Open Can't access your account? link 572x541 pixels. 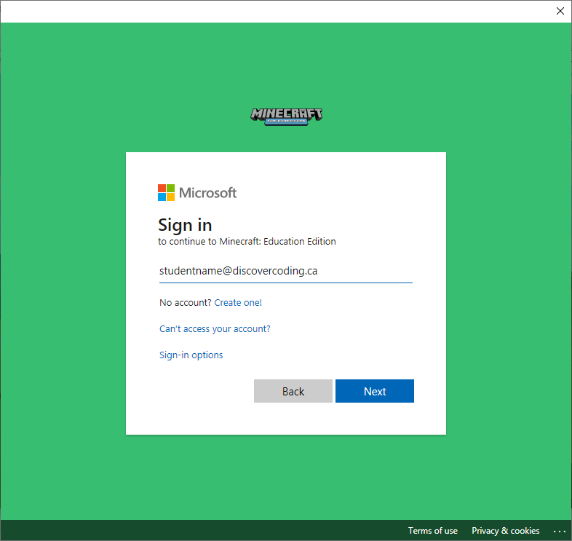[215, 329]
